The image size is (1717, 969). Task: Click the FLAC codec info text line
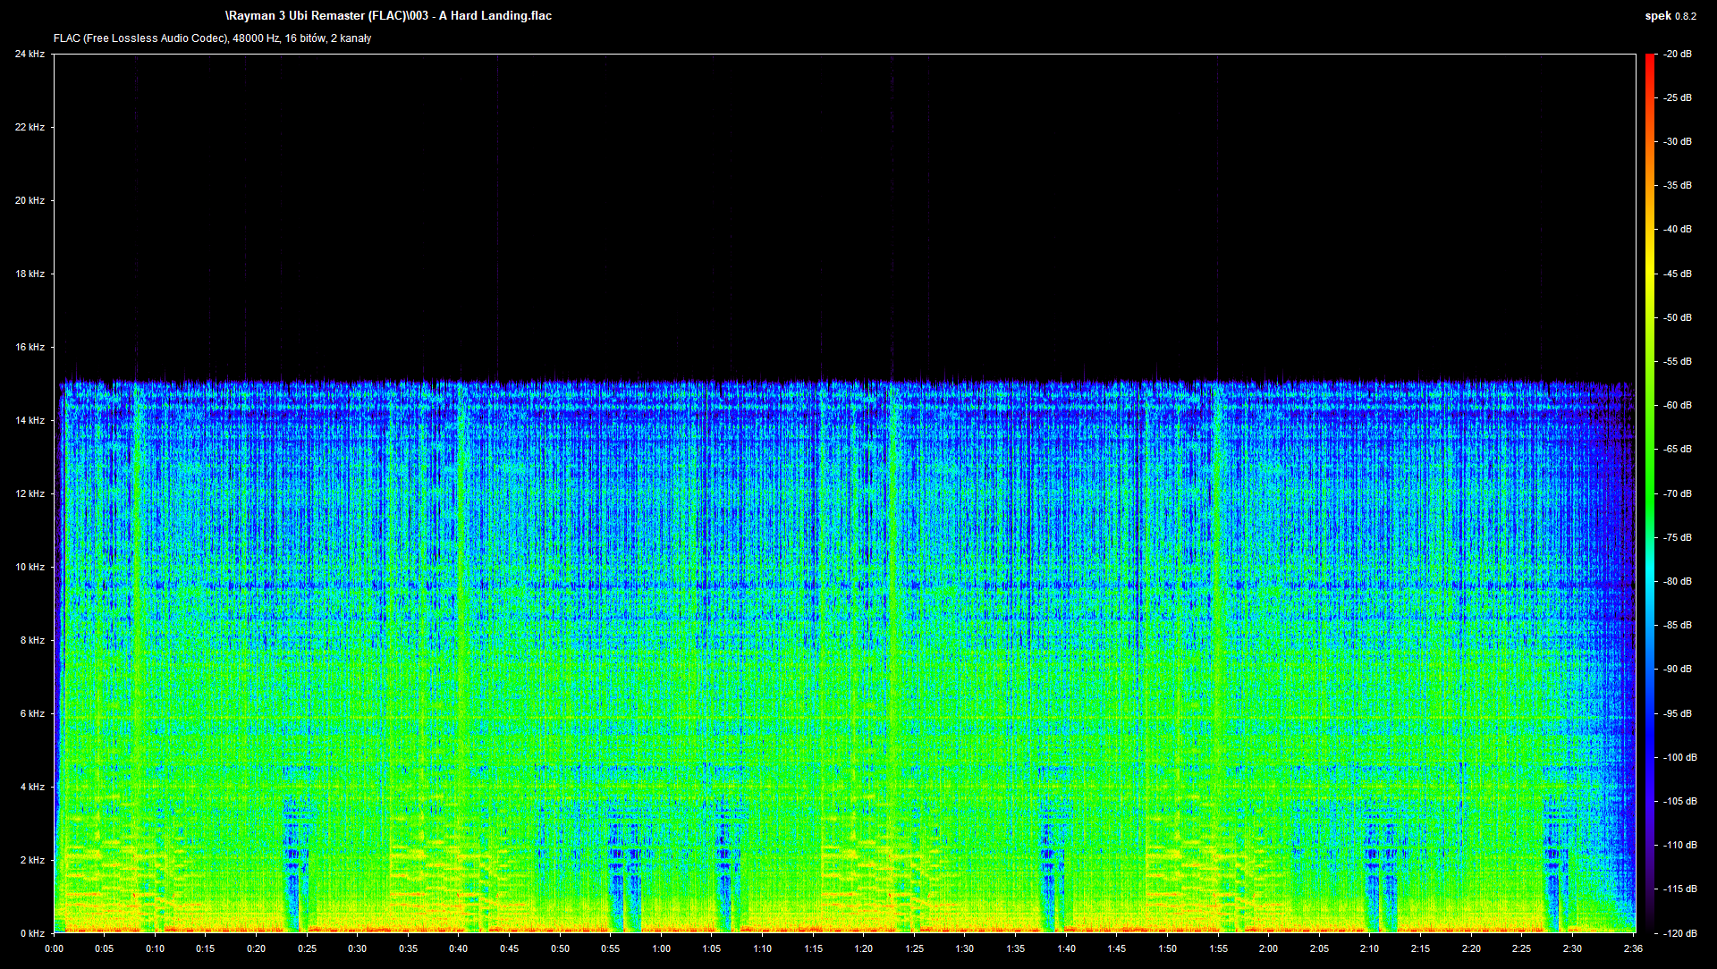(x=212, y=38)
